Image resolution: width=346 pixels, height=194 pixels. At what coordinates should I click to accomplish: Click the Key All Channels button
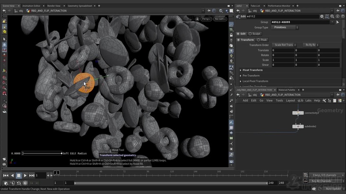320,181
